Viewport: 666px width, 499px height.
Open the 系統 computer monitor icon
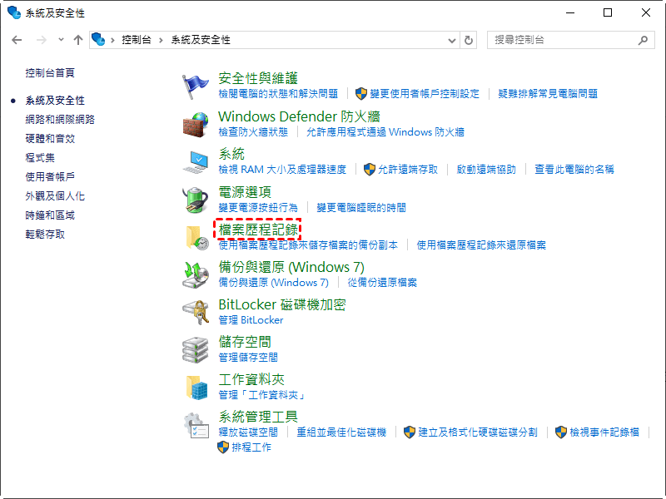pyautogui.click(x=196, y=162)
